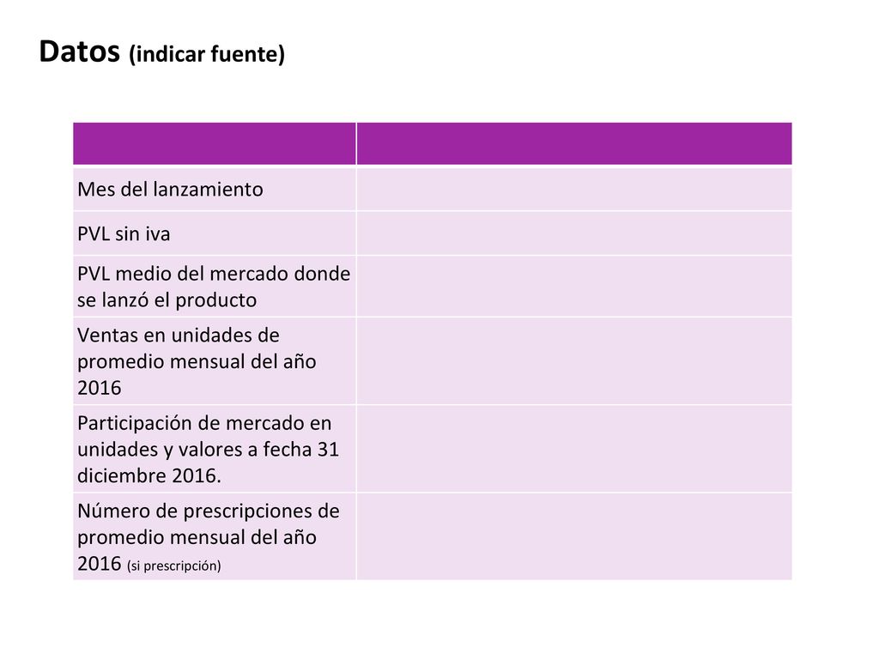Click 'Número de prescripciones' label cell
The height and width of the screenshot is (659, 879).
click(214, 536)
